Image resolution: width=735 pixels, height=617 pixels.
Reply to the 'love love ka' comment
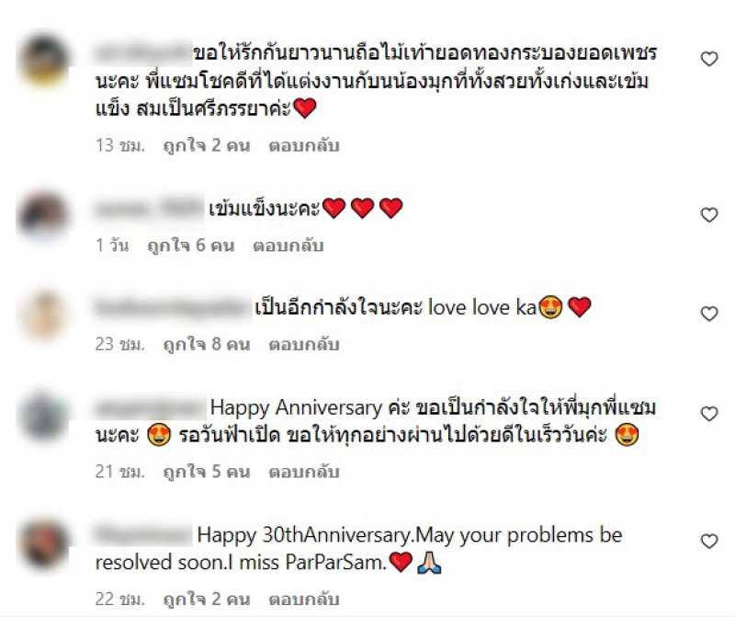coord(304,345)
